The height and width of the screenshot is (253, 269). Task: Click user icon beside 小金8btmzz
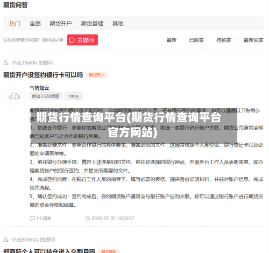(x=6, y=240)
